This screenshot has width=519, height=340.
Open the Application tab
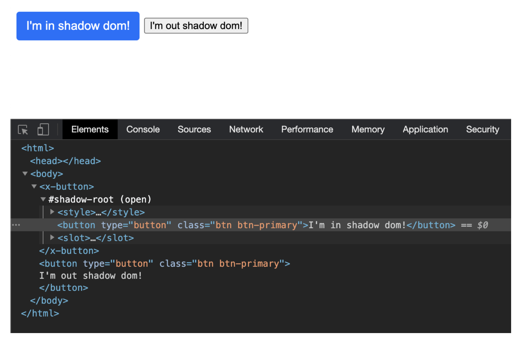pos(425,129)
